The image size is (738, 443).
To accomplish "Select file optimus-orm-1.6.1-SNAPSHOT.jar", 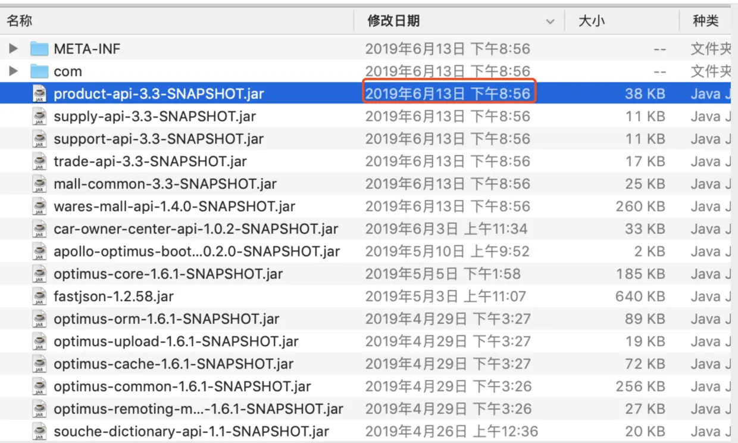I will tap(167, 319).
